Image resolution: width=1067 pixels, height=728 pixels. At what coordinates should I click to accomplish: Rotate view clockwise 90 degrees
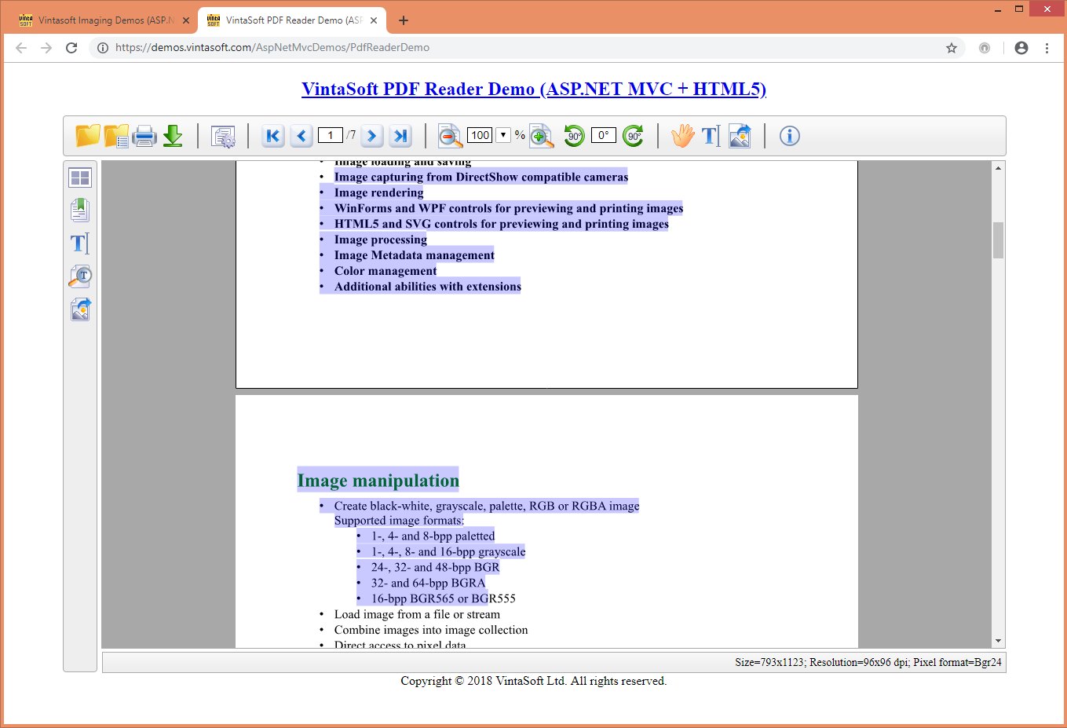coord(634,136)
